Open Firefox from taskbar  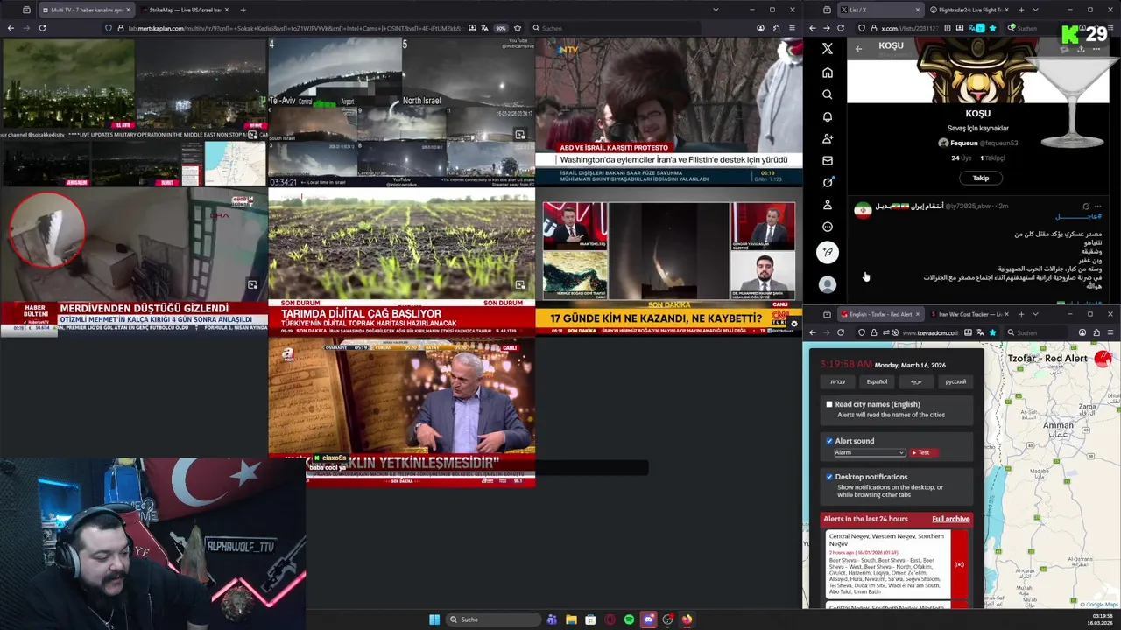tap(687, 619)
